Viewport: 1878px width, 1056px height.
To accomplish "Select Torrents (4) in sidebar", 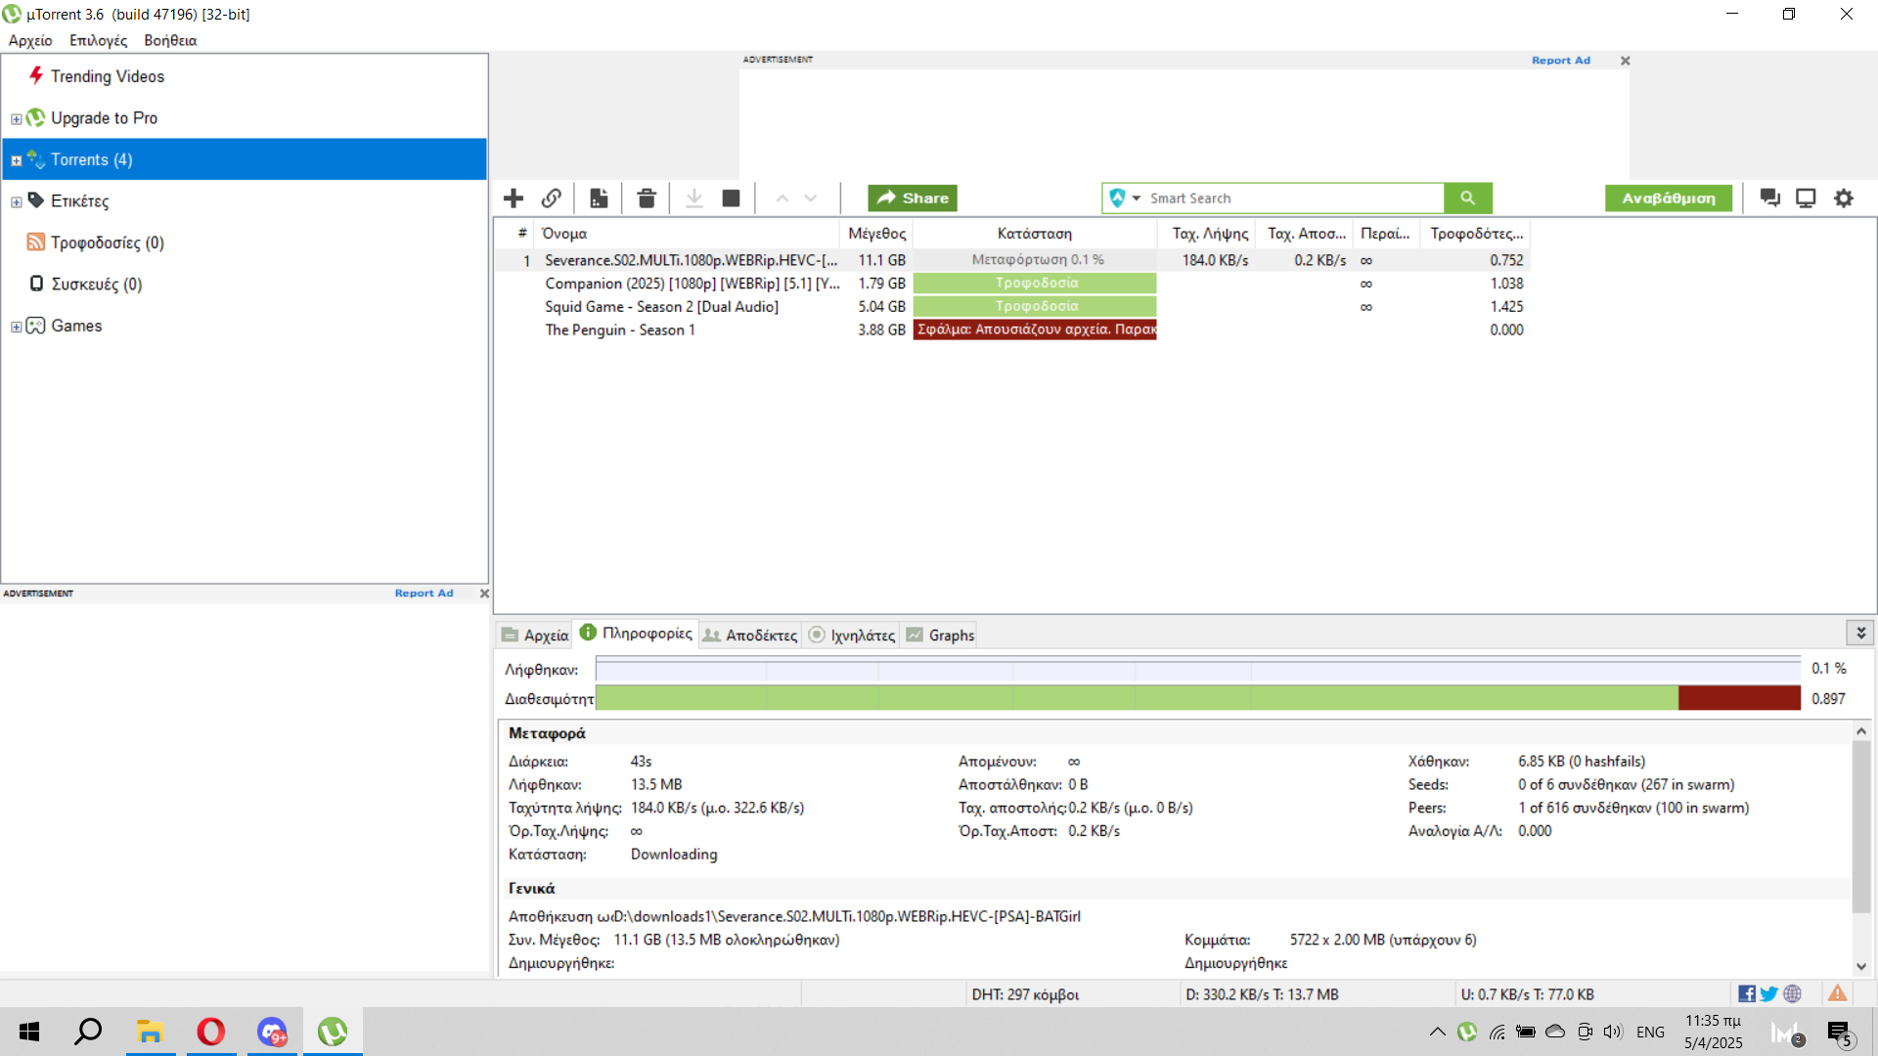I will tap(244, 159).
